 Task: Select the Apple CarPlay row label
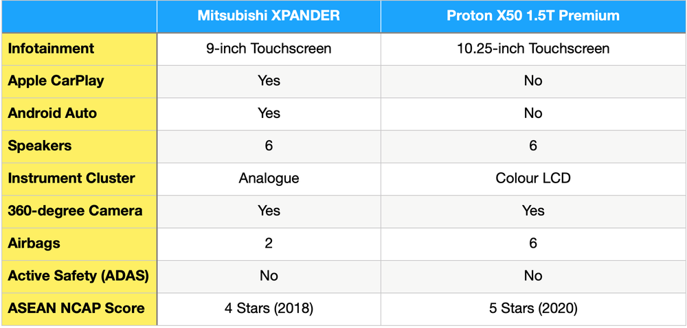pos(56,81)
